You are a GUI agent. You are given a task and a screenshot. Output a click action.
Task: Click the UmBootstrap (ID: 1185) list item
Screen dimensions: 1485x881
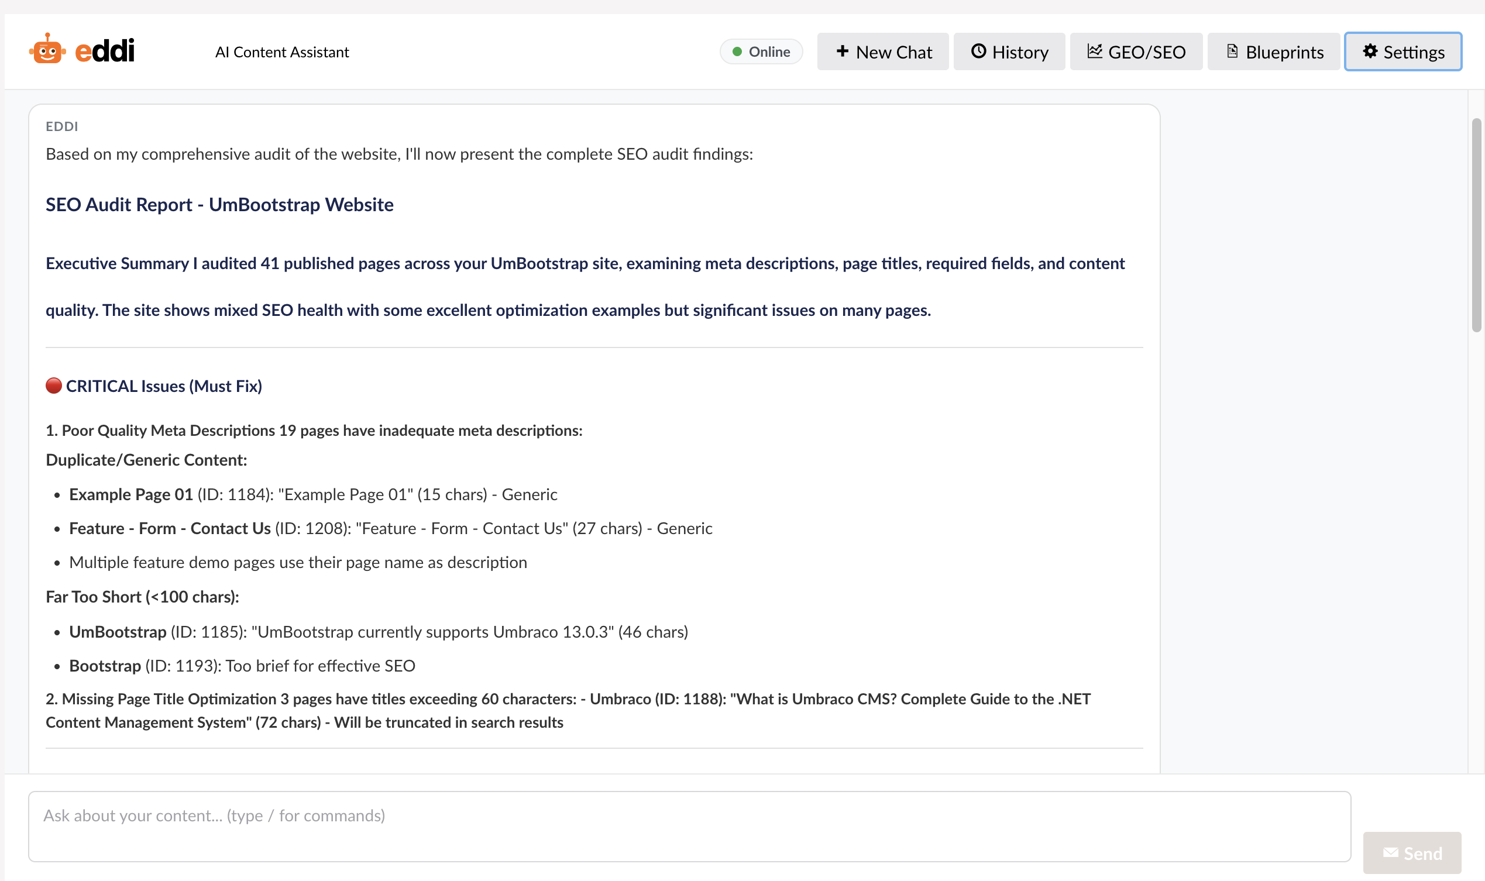379,632
